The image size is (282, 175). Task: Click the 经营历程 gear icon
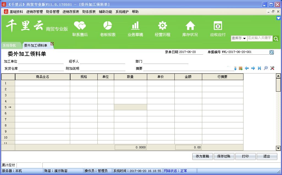click(x=163, y=26)
